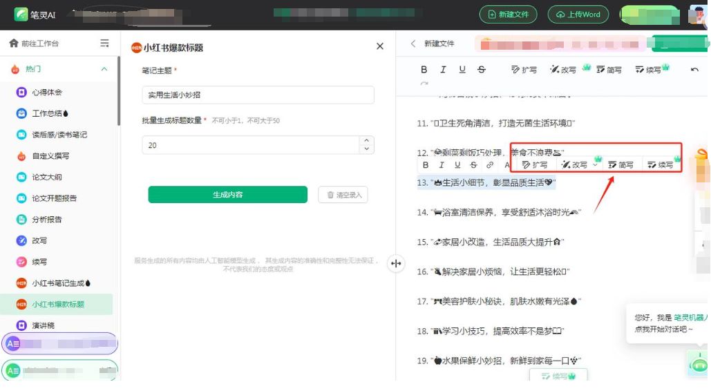Collapse the sidebar with the hamburger icon
This screenshot has width=711, height=391.
[104, 43]
